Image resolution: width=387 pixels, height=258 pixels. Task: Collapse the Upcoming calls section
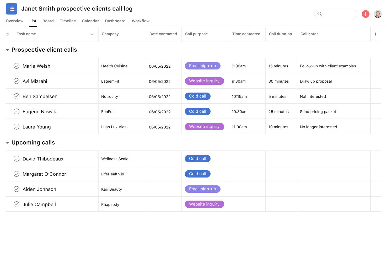7,142
